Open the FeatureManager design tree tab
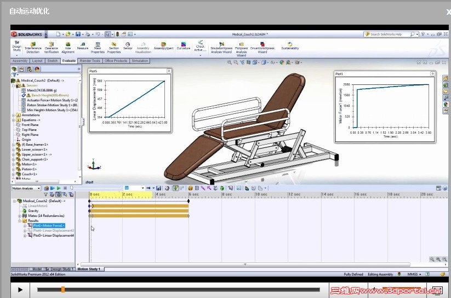The height and width of the screenshot is (298, 451). 14,69
